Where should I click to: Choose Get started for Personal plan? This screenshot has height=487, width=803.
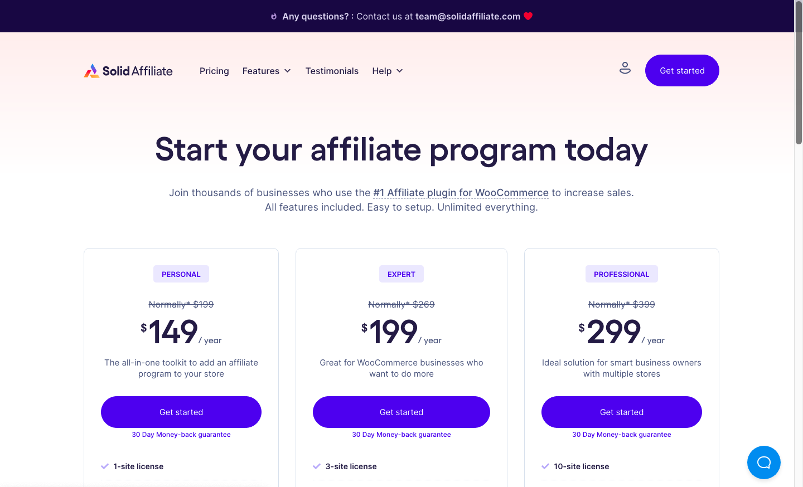pyautogui.click(x=181, y=412)
